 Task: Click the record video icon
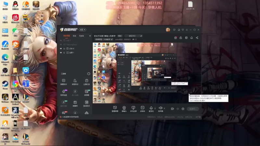click(172, 109)
